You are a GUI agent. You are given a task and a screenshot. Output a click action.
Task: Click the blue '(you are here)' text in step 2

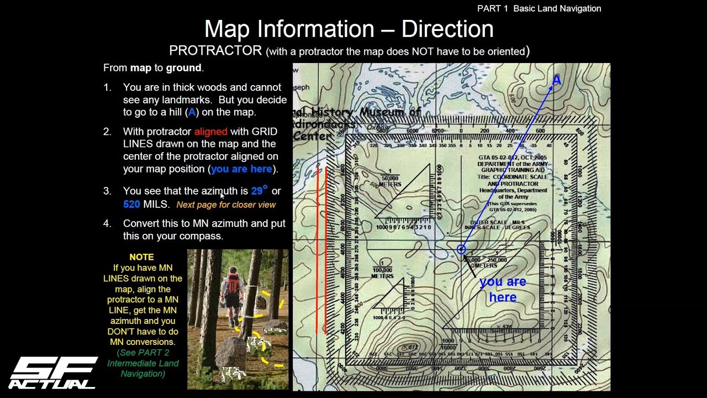coord(241,169)
